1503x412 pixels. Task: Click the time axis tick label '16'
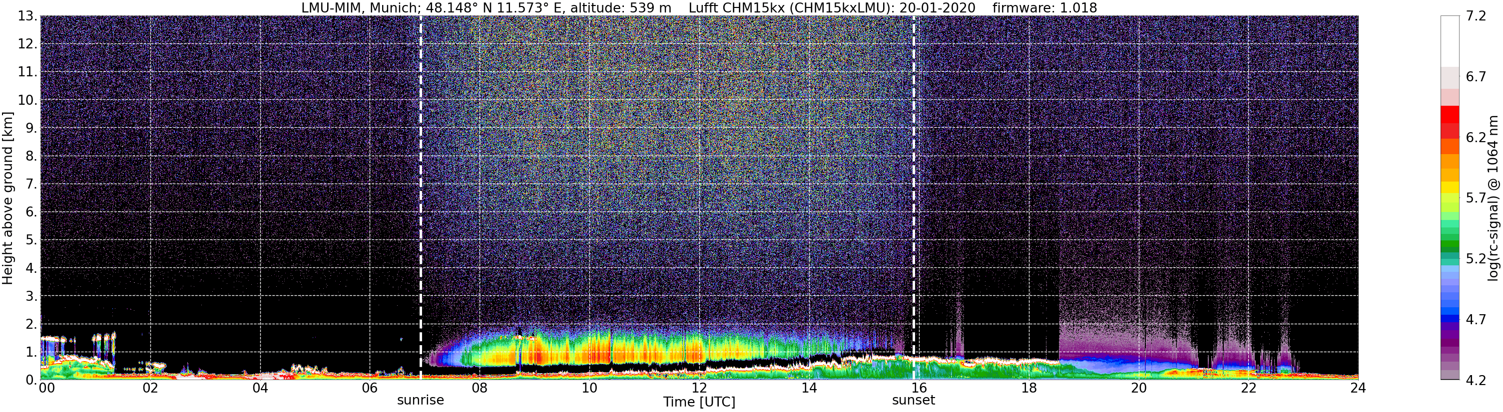pyautogui.click(x=919, y=388)
